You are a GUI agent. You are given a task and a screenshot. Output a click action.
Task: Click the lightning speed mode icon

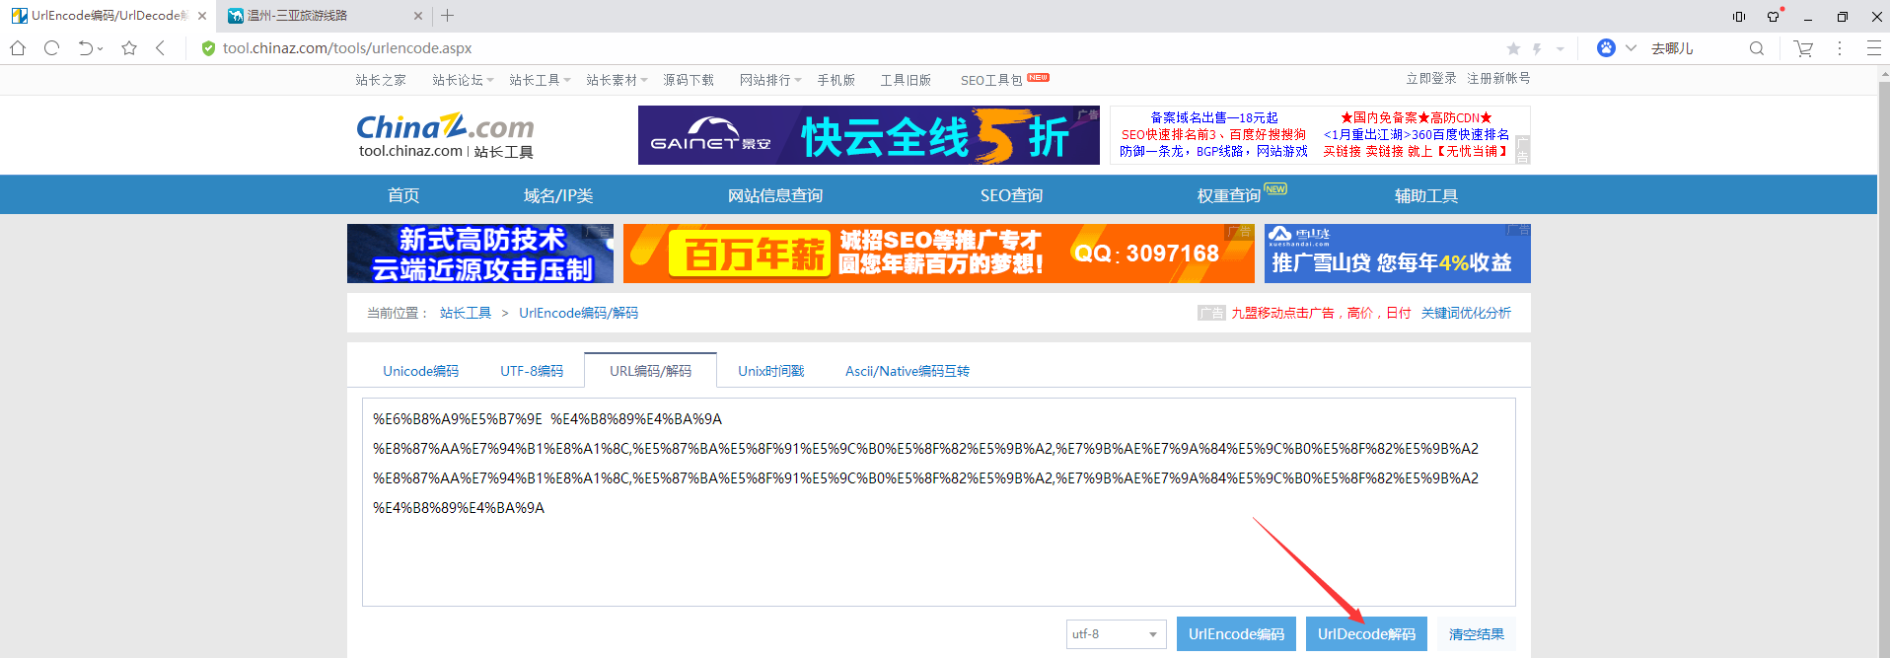click(1537, 48)
